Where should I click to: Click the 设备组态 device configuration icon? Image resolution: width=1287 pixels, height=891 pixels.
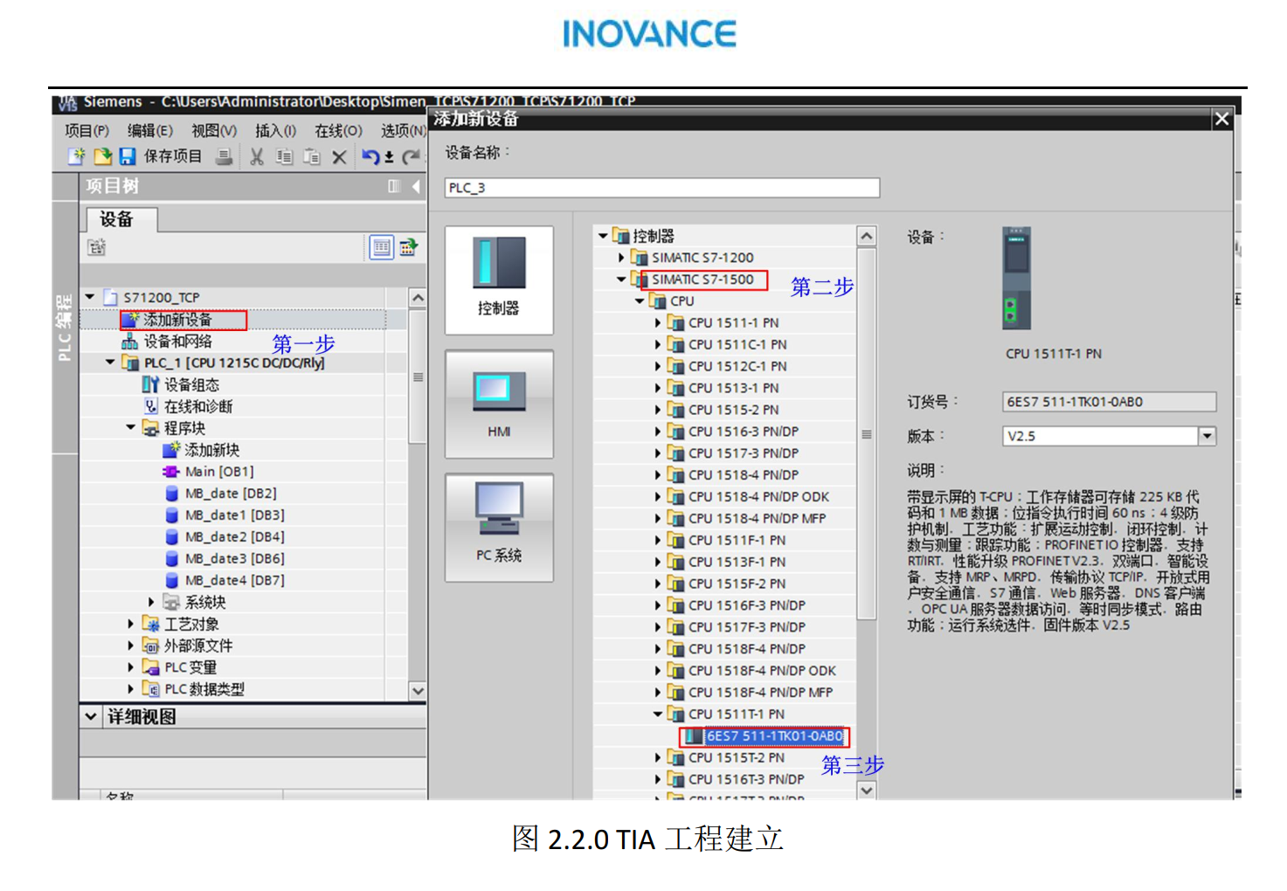point(150,384)
